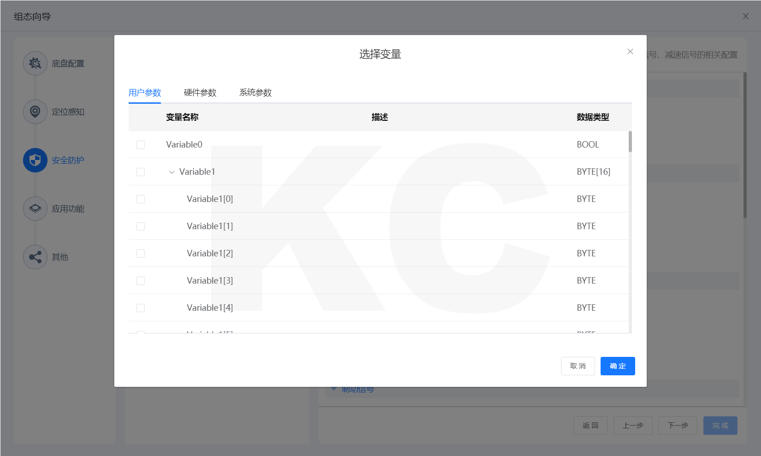
Task: Tick the Variable1[0] checkbox
Action: [x=141, y=199]
